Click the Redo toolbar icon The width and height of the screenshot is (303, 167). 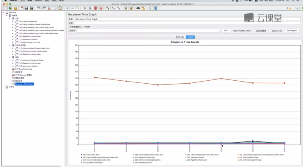[44, 8]
